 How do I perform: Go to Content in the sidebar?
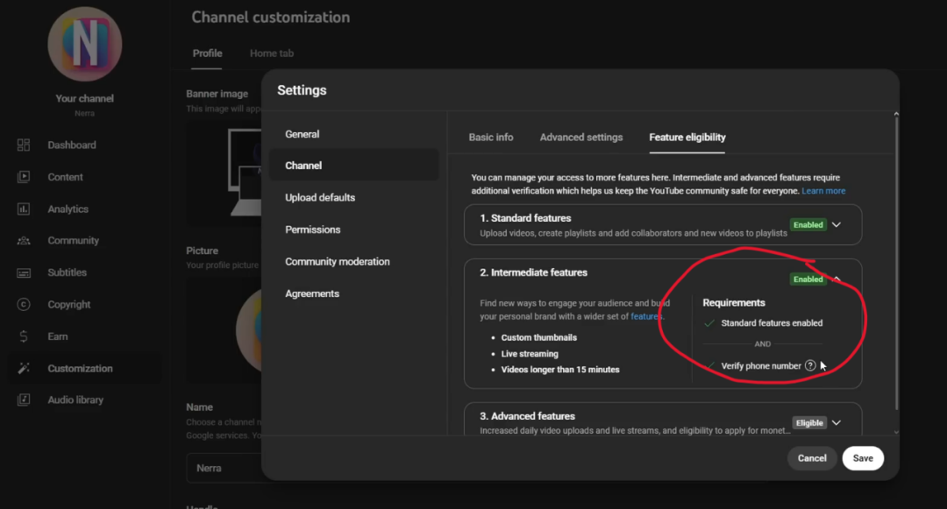click(x=65, y=177)
